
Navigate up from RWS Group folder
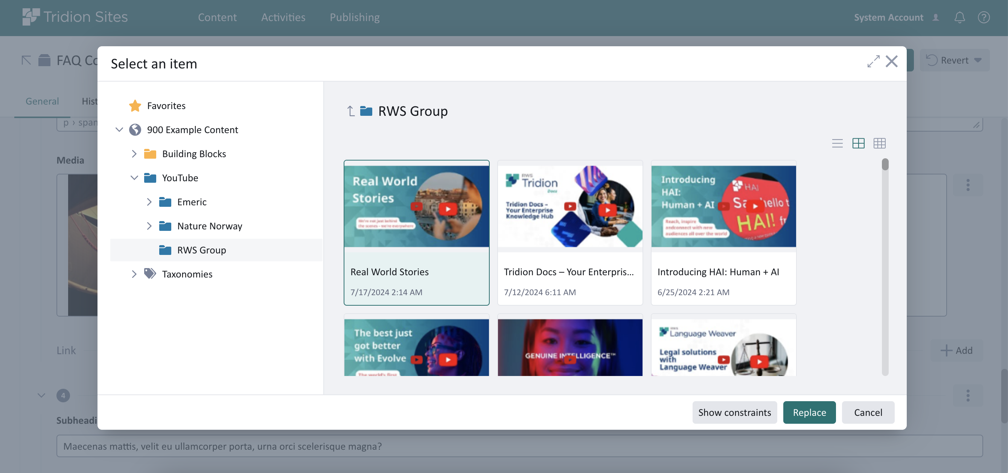point(350,111)
